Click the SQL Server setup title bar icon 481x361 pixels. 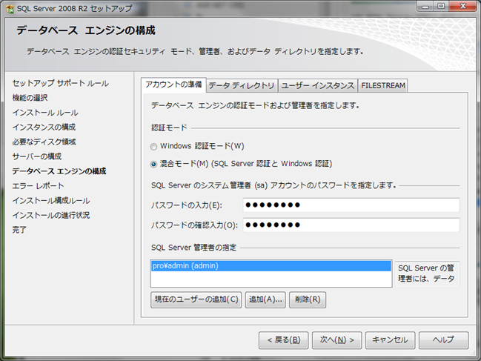(x=10, y=9)
